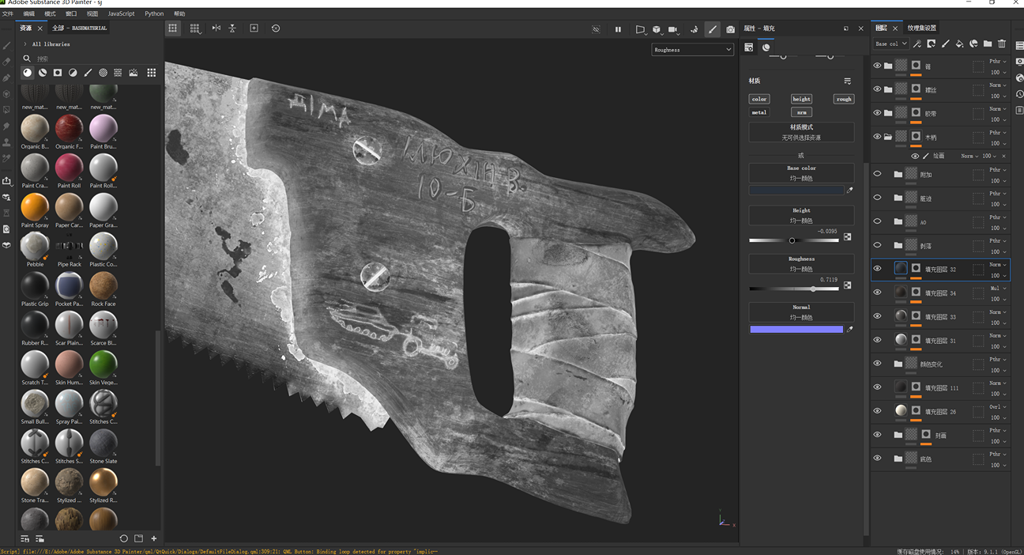1024x555 pixels.
Task: Open the Python menu
Action: click(154, 13)
